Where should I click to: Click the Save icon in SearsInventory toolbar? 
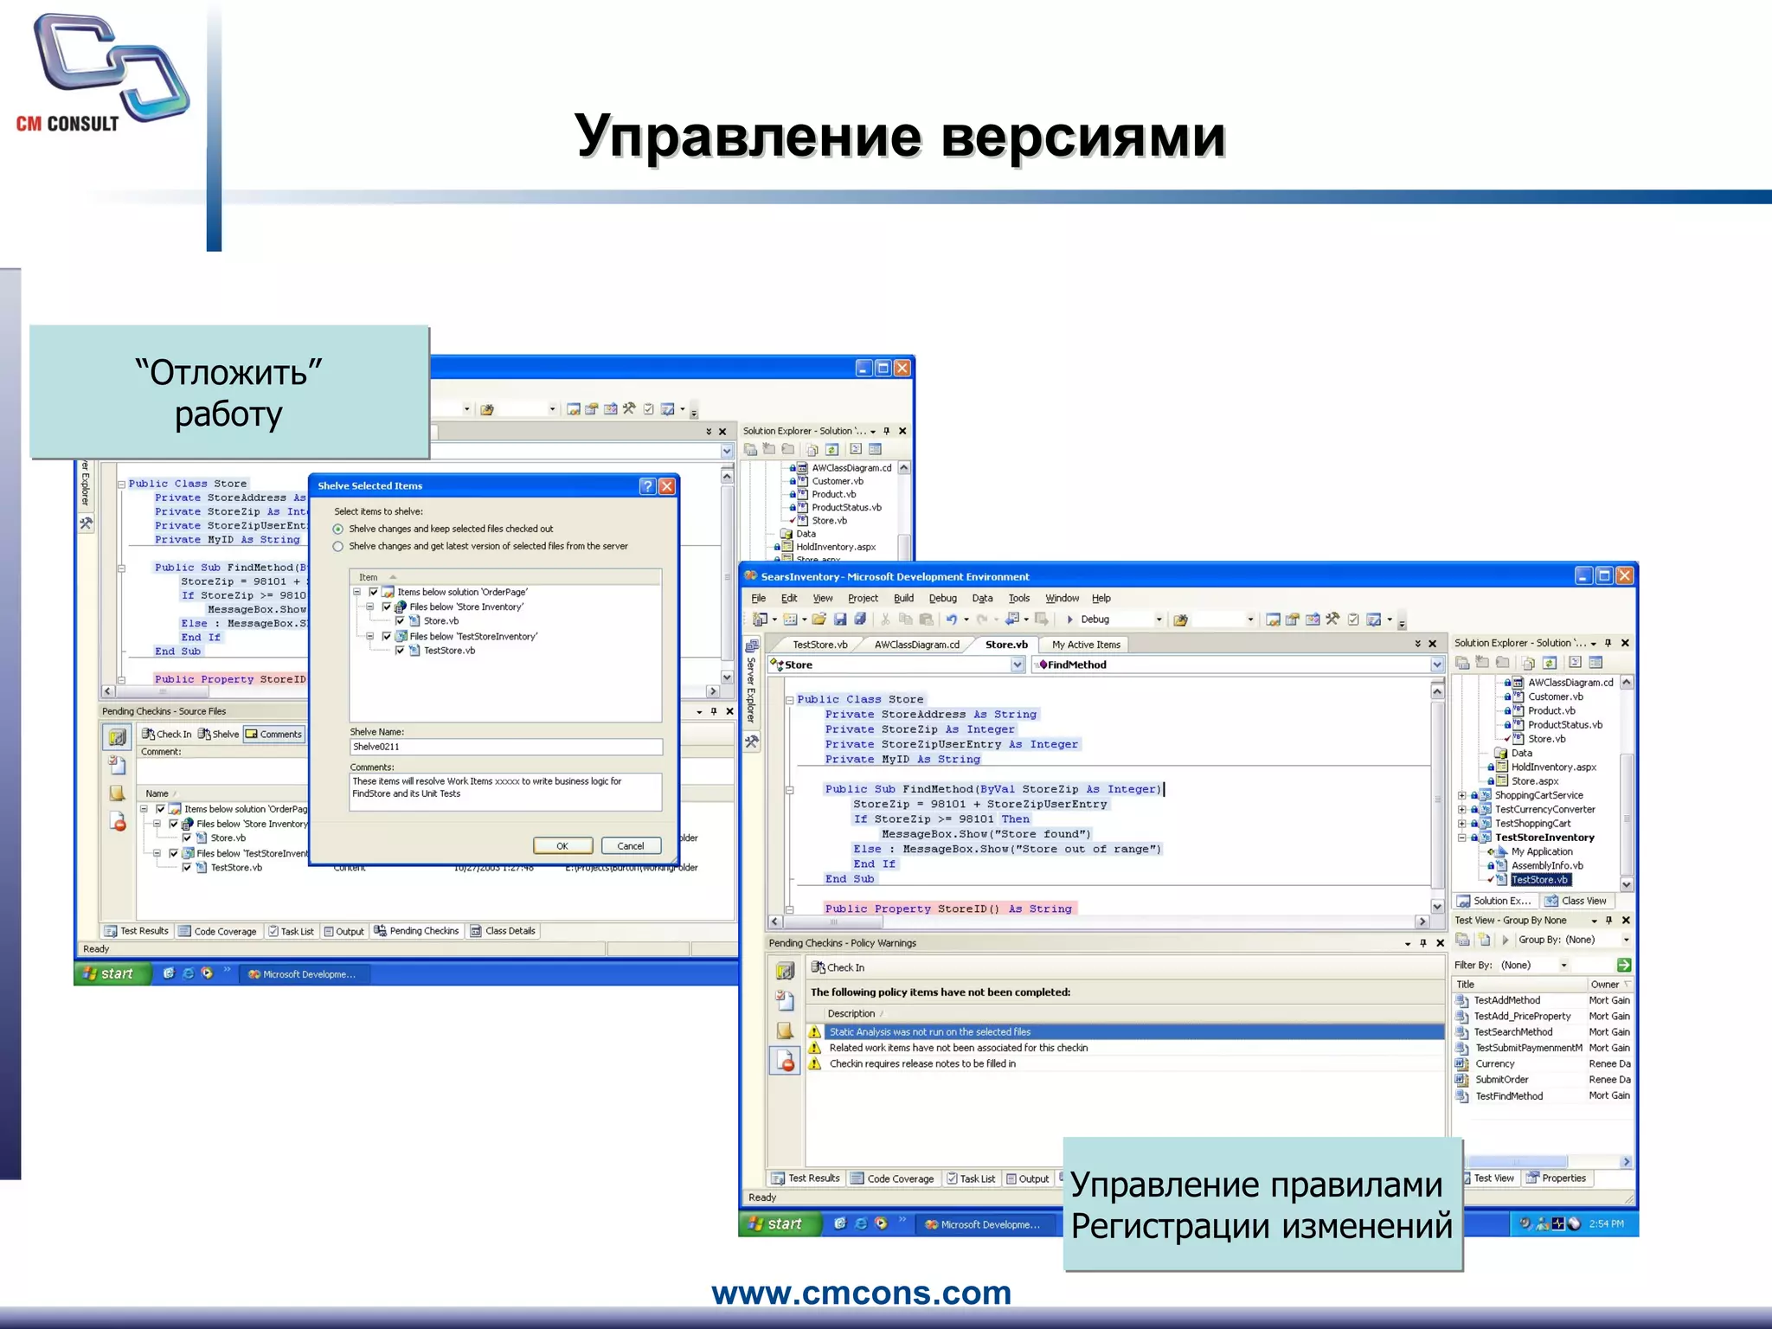[x=839, y=619]
